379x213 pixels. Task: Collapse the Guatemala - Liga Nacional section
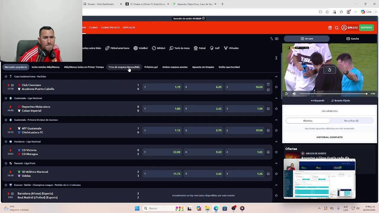point(276,98)
